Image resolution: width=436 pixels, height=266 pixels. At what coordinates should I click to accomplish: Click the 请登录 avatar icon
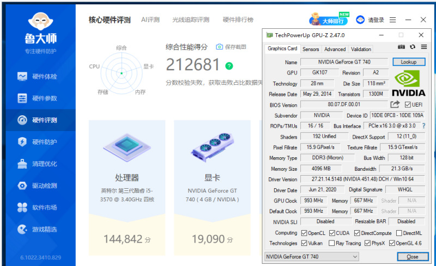coord(360,20)
